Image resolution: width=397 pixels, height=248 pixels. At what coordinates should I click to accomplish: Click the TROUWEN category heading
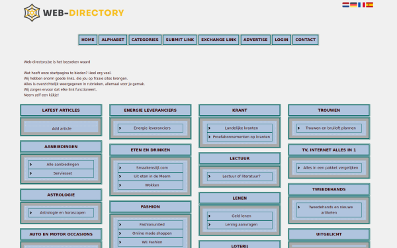coord(329,110)
